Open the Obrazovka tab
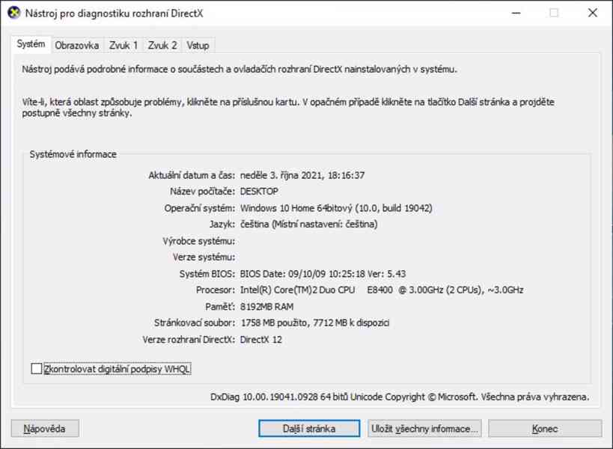613x449 pixels. (x=77, y=46)
